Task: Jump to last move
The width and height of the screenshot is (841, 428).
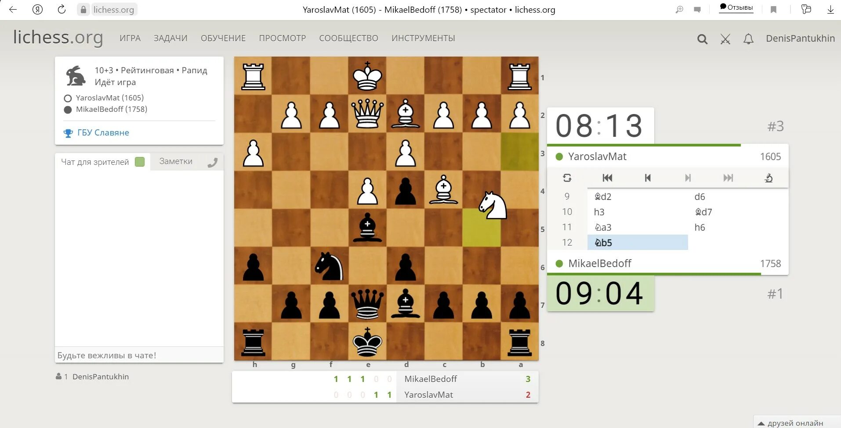Action: pyautogui.click(x=728, y=178)
